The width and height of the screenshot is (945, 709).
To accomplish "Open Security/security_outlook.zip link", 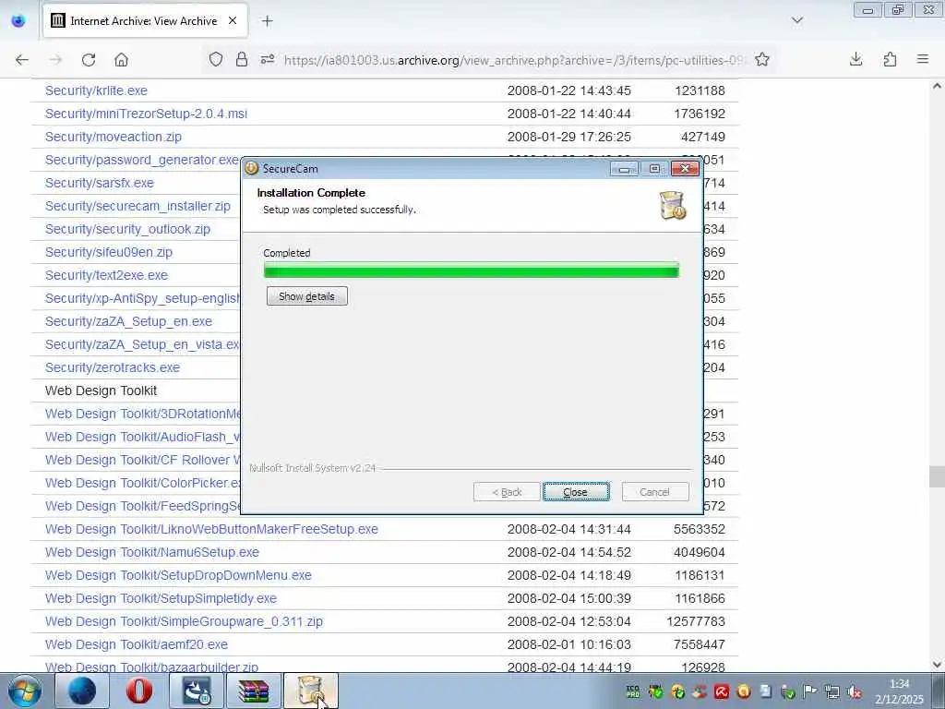I will [127, 229].
